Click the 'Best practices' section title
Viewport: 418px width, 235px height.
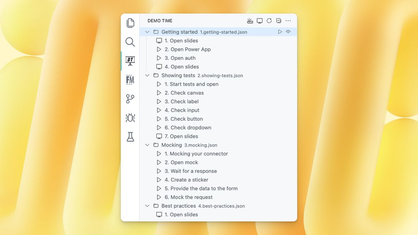coord(178,206)
